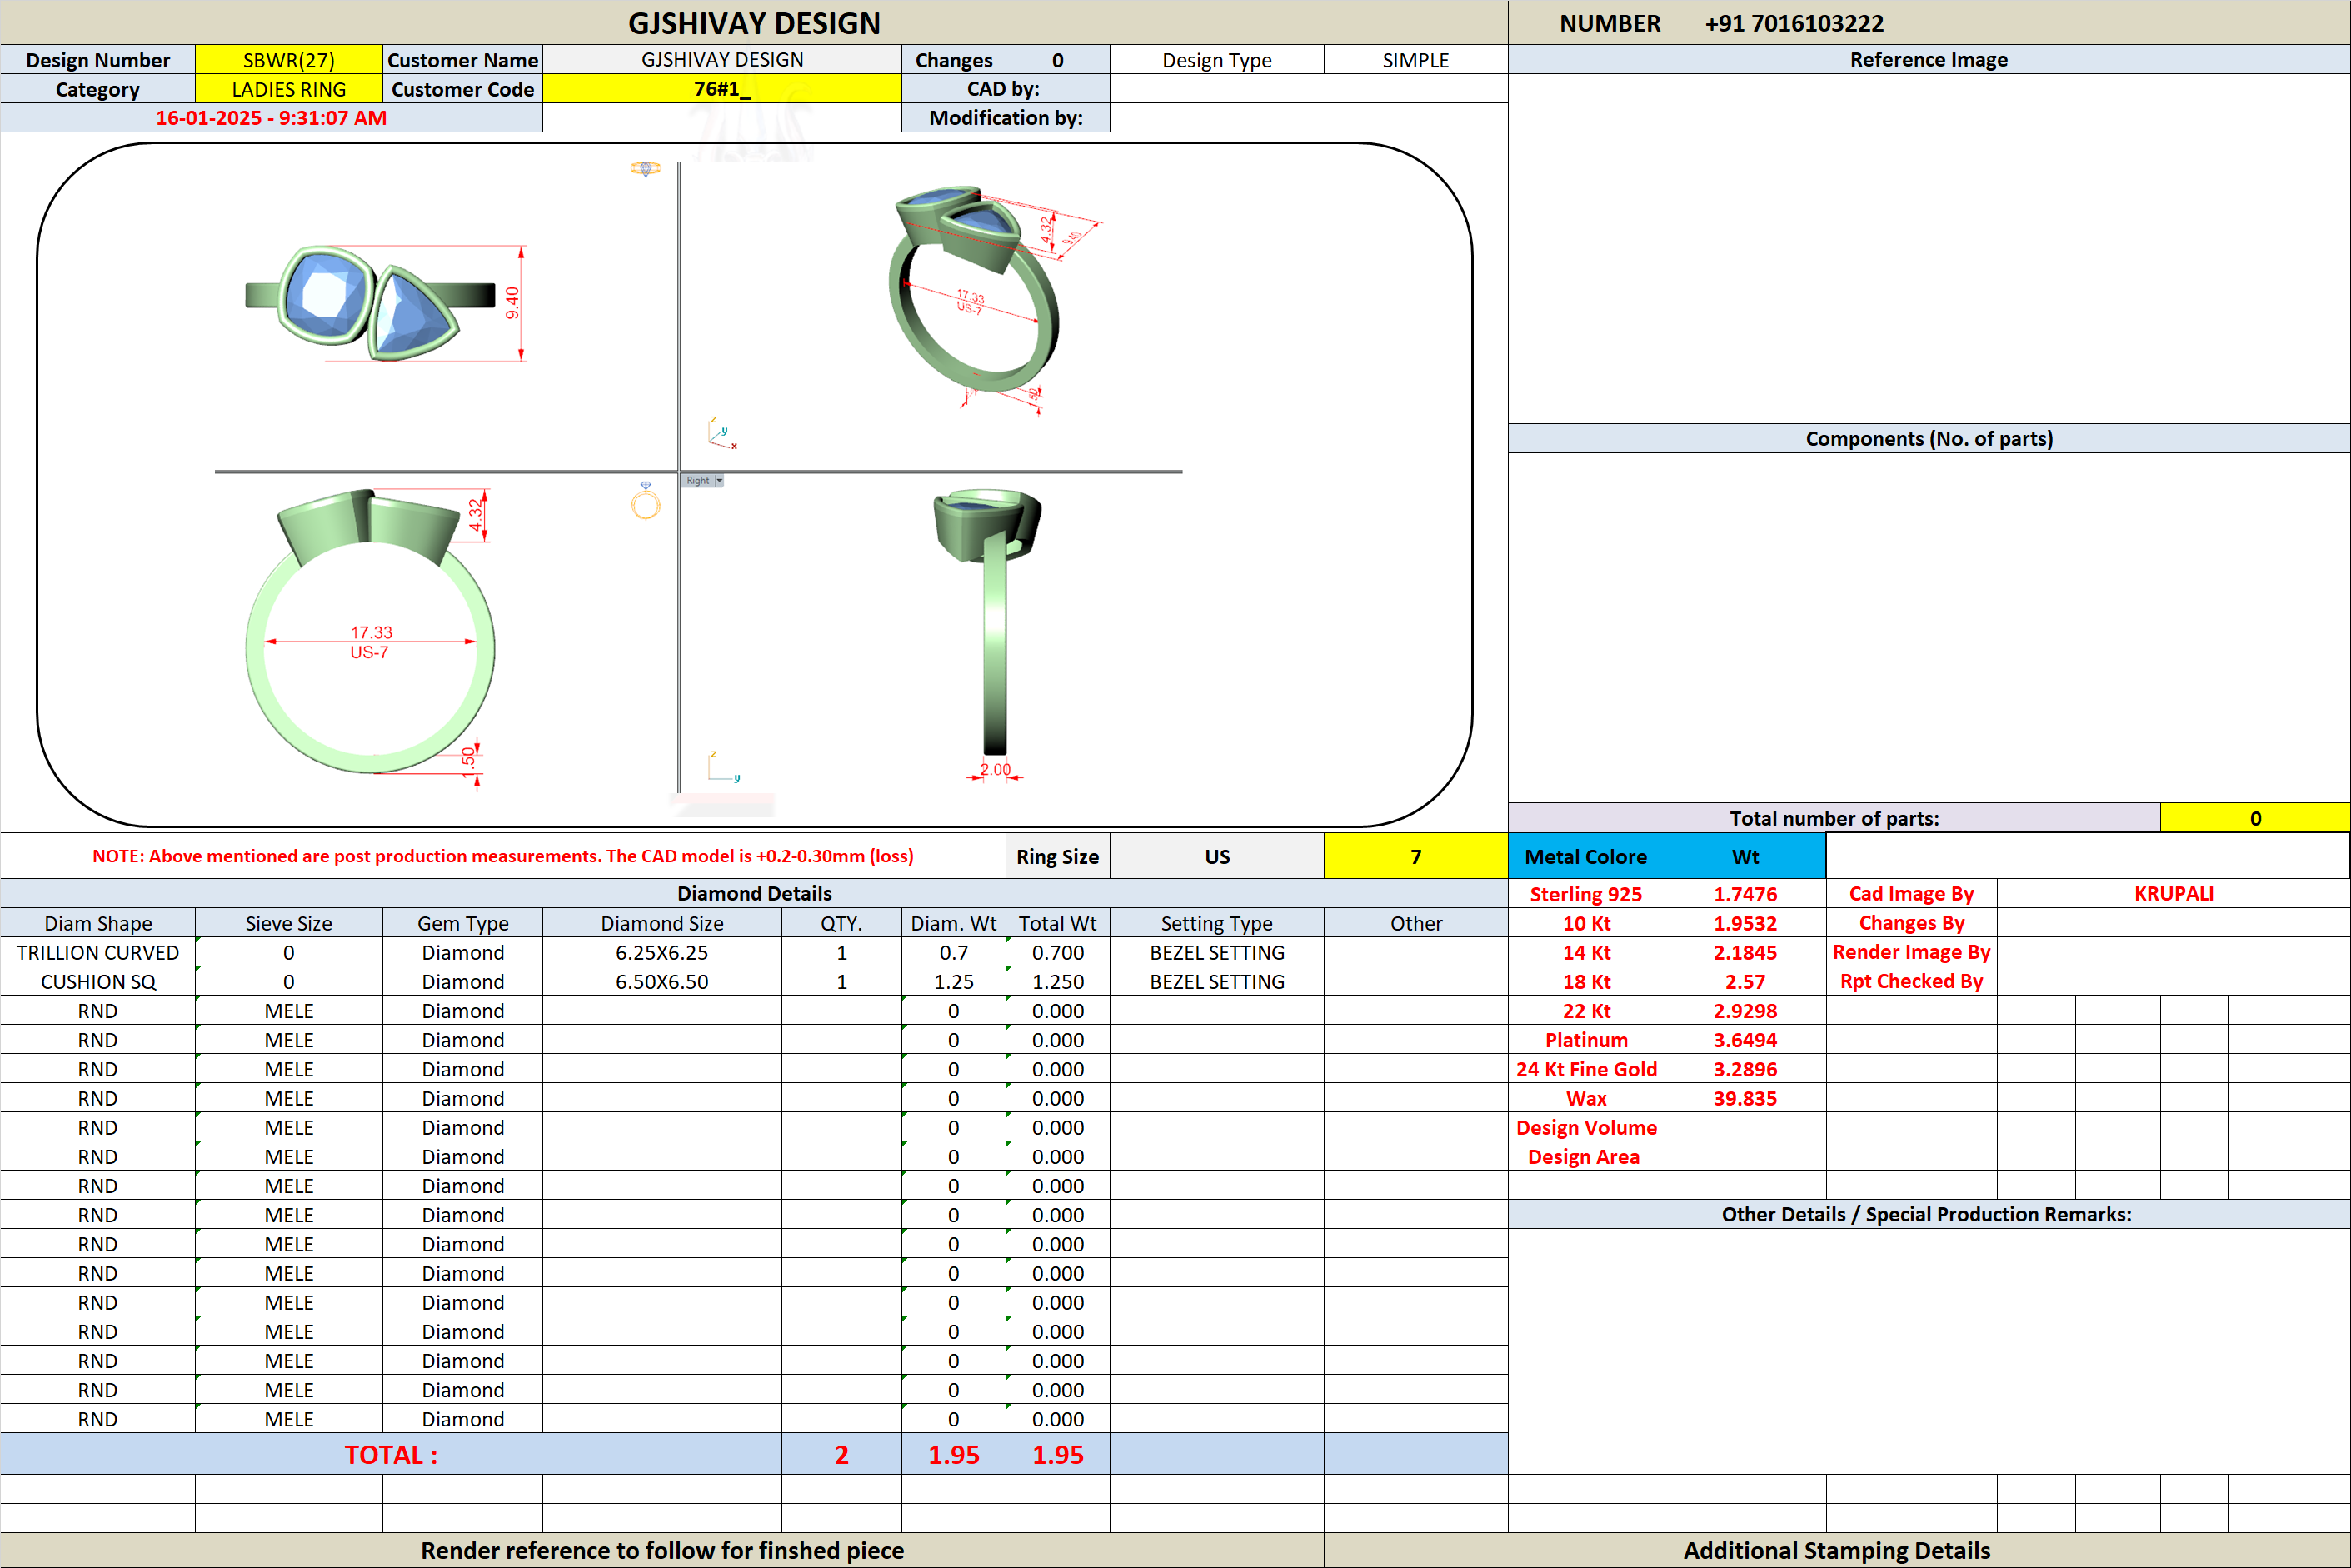Select the Cad Image By value KRUPALI
Image resolution: width=2351 pixels, height=1568 pixels.
click(x=2173, y=894)
